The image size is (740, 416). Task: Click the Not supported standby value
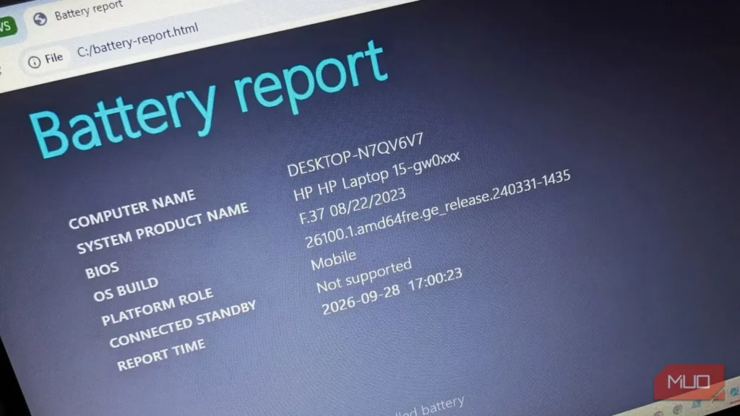pos(364,275)
